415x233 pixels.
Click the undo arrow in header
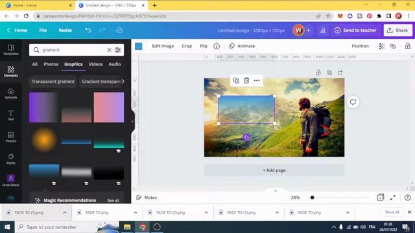[x=88, y=30]
